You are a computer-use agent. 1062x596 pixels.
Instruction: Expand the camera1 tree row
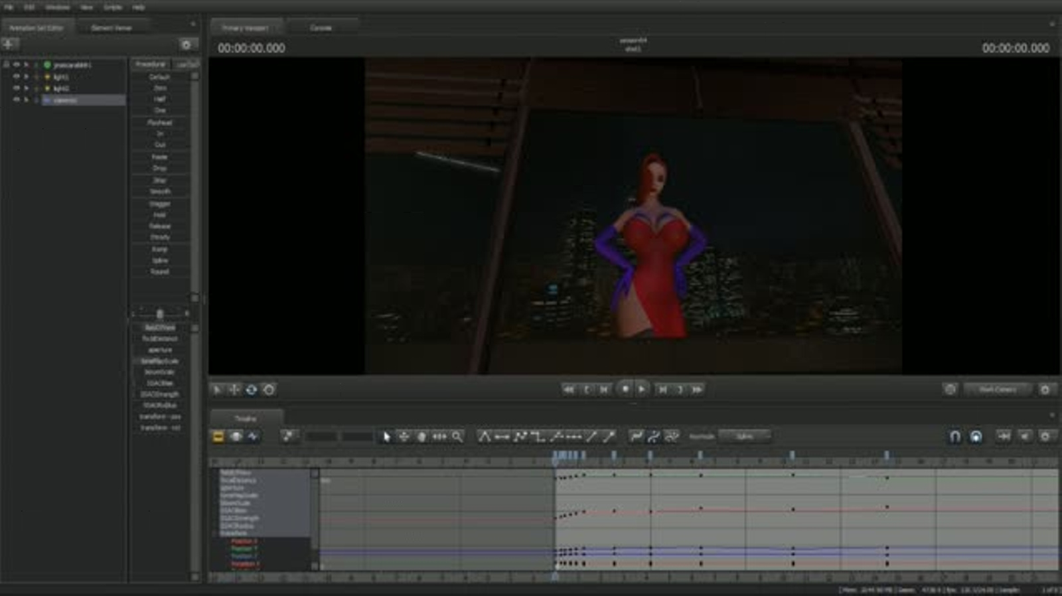coord(27,100)
